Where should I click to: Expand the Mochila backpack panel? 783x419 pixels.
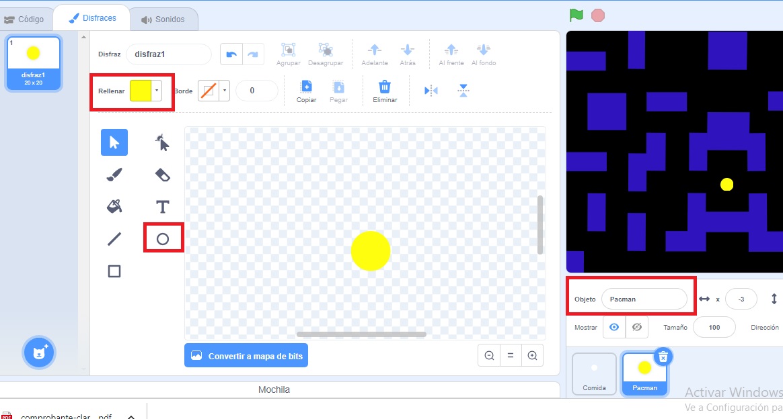[x=274, y=389]
